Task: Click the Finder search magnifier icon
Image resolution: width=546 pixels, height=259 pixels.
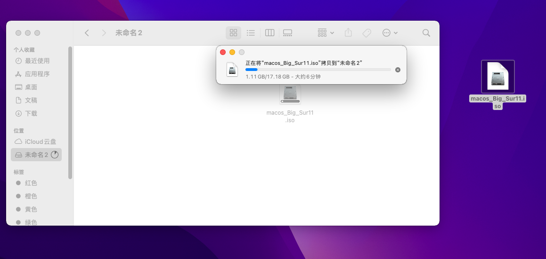Action: click(x=426, y=33)
